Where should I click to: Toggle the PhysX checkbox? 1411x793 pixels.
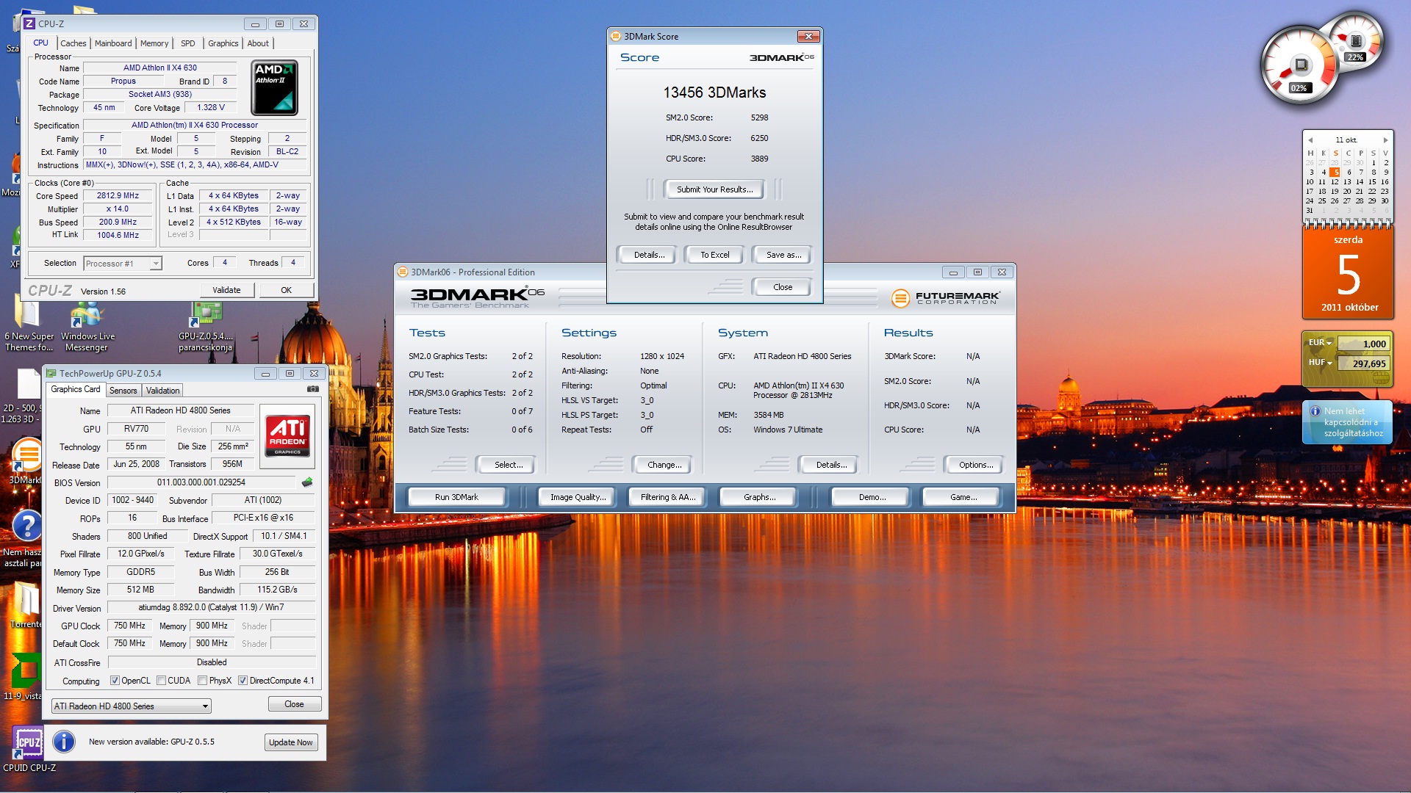[x=203, y=681]
